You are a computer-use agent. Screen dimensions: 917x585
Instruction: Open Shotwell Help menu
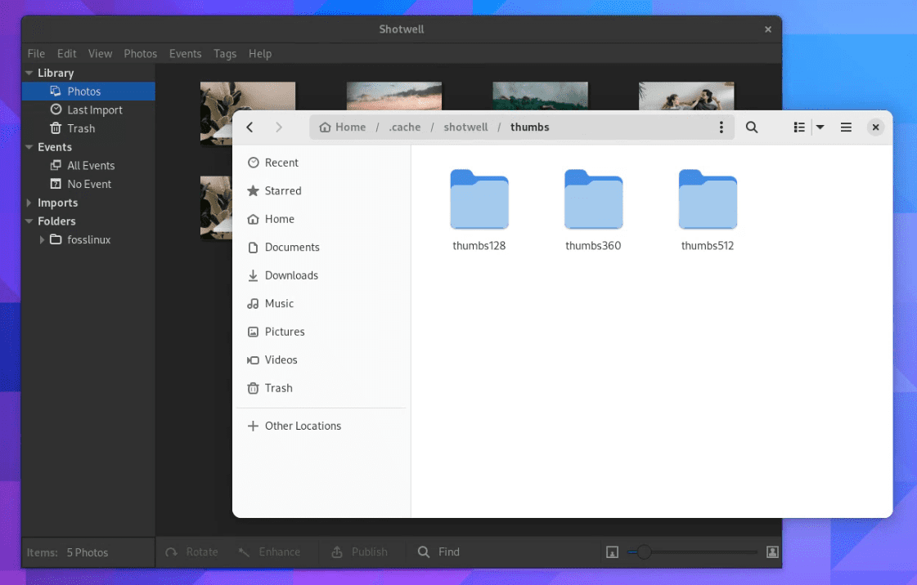[260, 54]
